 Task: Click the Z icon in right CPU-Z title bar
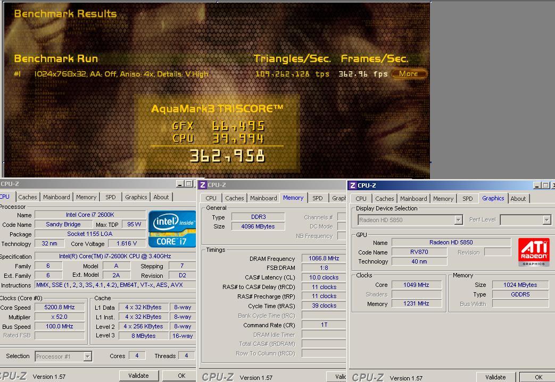(x=353, y=185)
